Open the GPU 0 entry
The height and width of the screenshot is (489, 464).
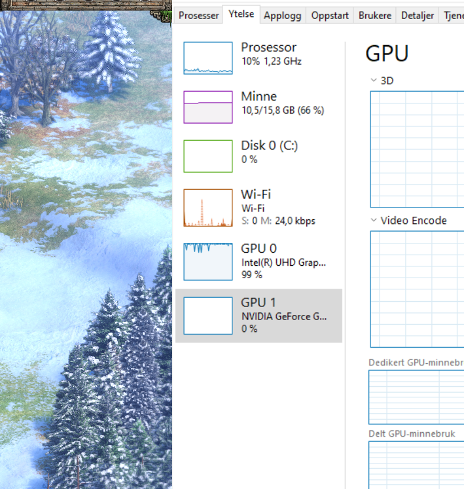tap(259, 262)
